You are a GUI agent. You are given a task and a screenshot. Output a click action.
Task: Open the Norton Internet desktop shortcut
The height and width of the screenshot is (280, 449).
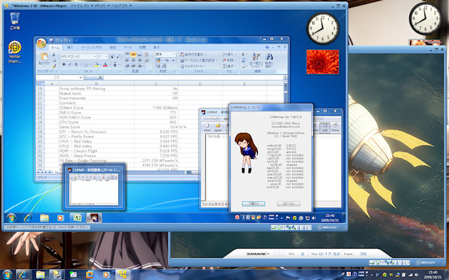tap(15, 52)
